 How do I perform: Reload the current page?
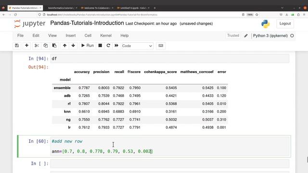15,15
